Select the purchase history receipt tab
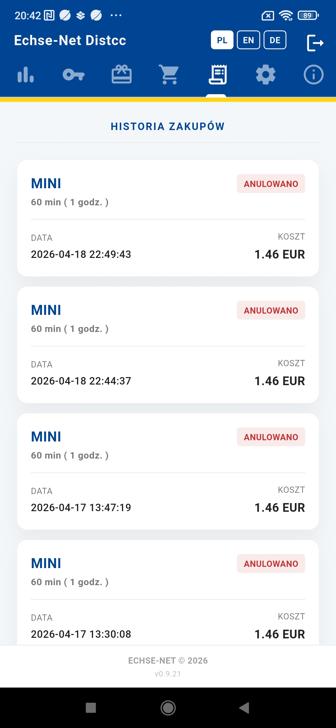This screenshot has width=336, height=728. coord(217,75)
